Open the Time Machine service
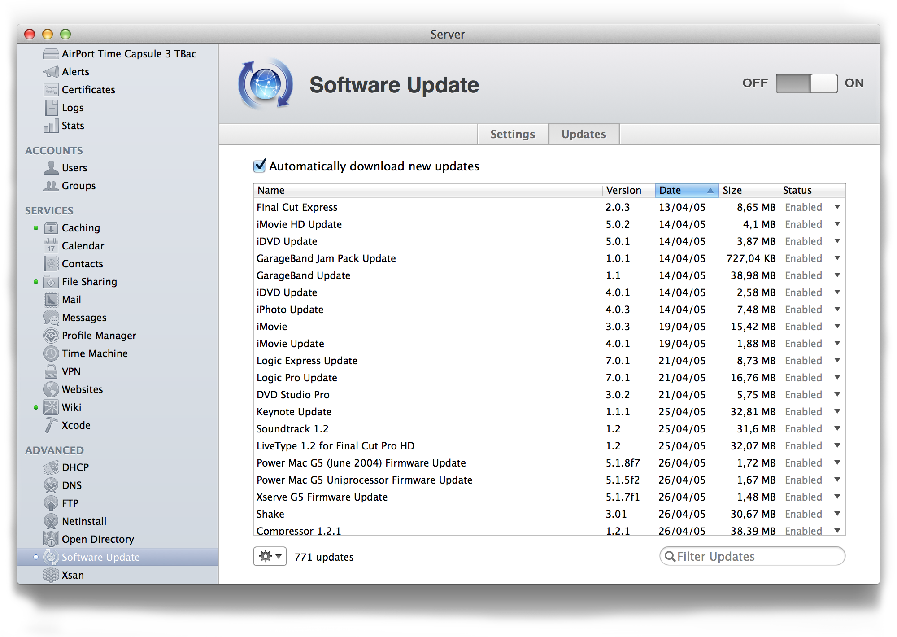897x637 pixels. pos(85,353)
